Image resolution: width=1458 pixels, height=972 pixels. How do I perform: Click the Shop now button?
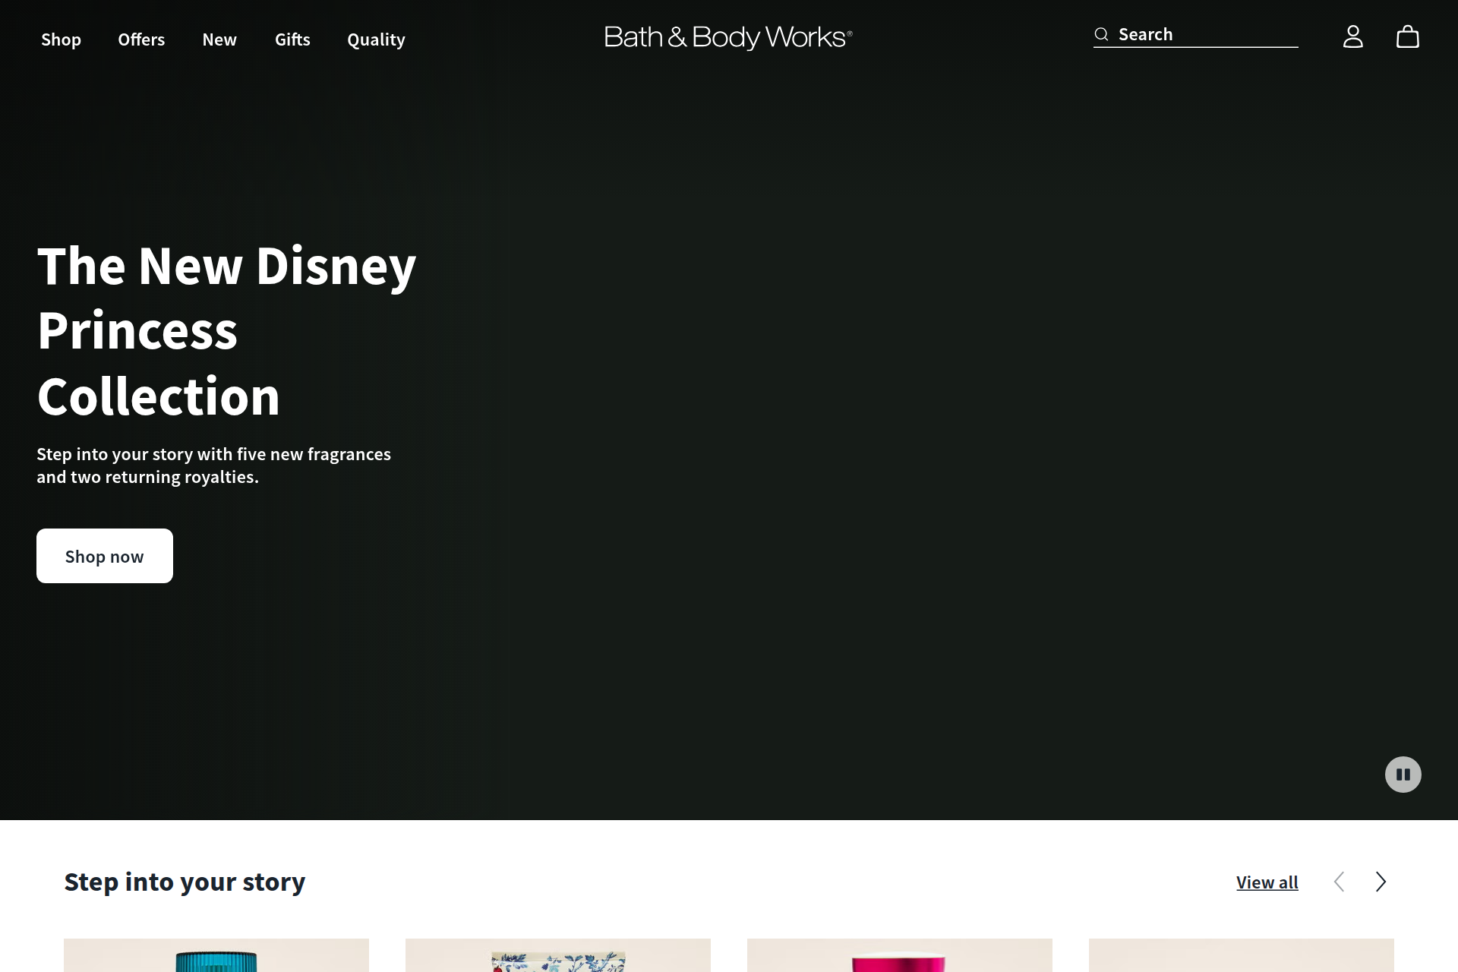coord(104,555)
